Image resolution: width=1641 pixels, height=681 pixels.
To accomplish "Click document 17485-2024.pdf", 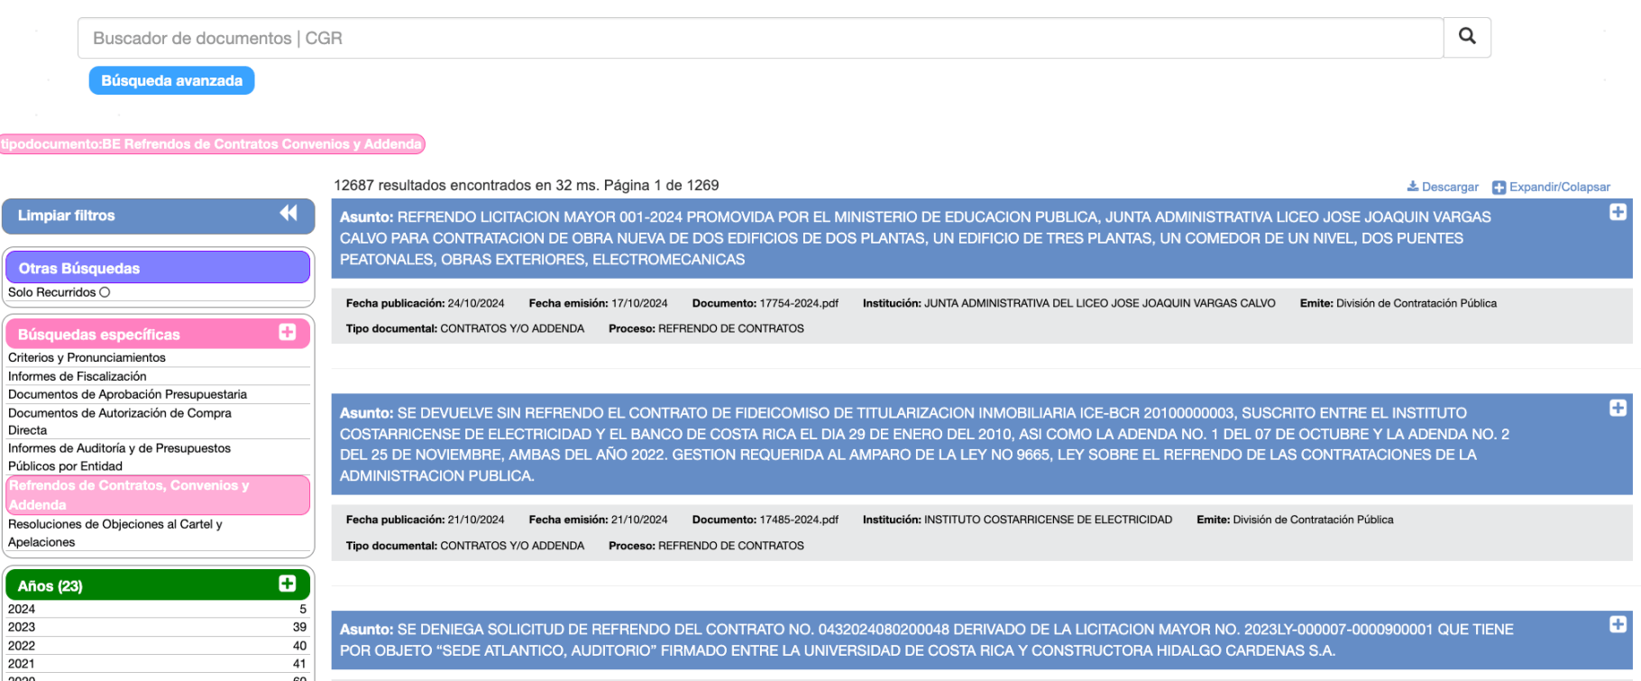I will [x=799, y=520].
